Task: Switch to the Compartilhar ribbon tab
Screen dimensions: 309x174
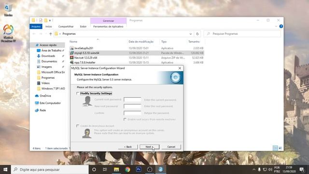Action: (x=66, y=27)
